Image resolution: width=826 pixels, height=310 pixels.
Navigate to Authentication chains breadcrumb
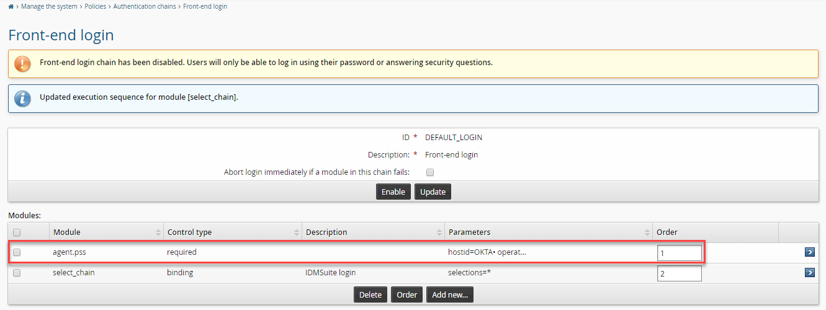tap(144, 7)
